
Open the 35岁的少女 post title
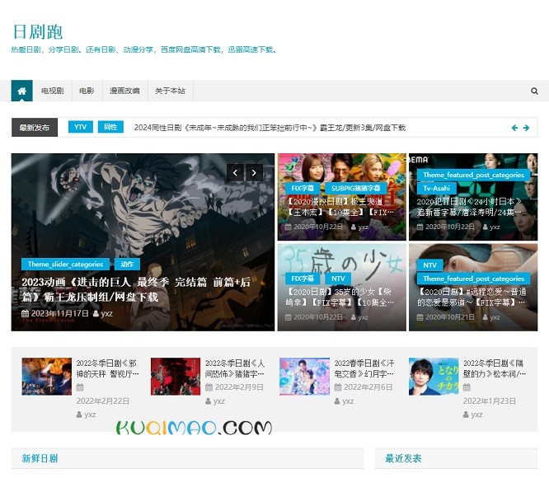340,297
